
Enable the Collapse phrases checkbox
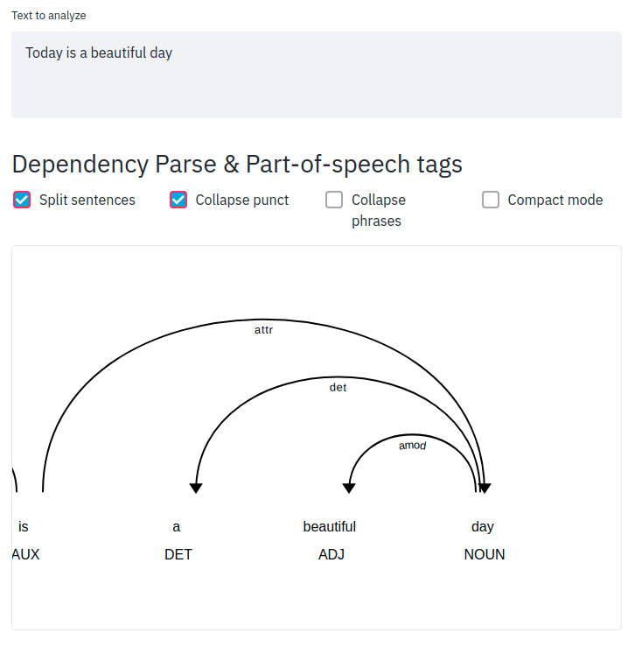click(334, 200)
